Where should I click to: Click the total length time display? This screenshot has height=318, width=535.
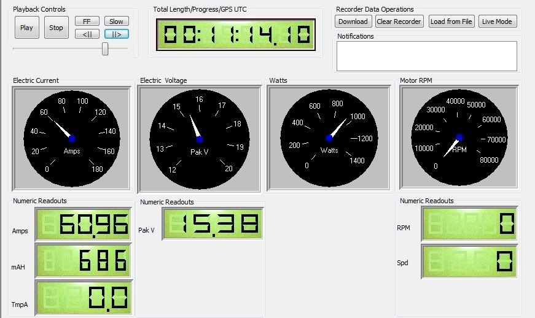tap(236, 35)
